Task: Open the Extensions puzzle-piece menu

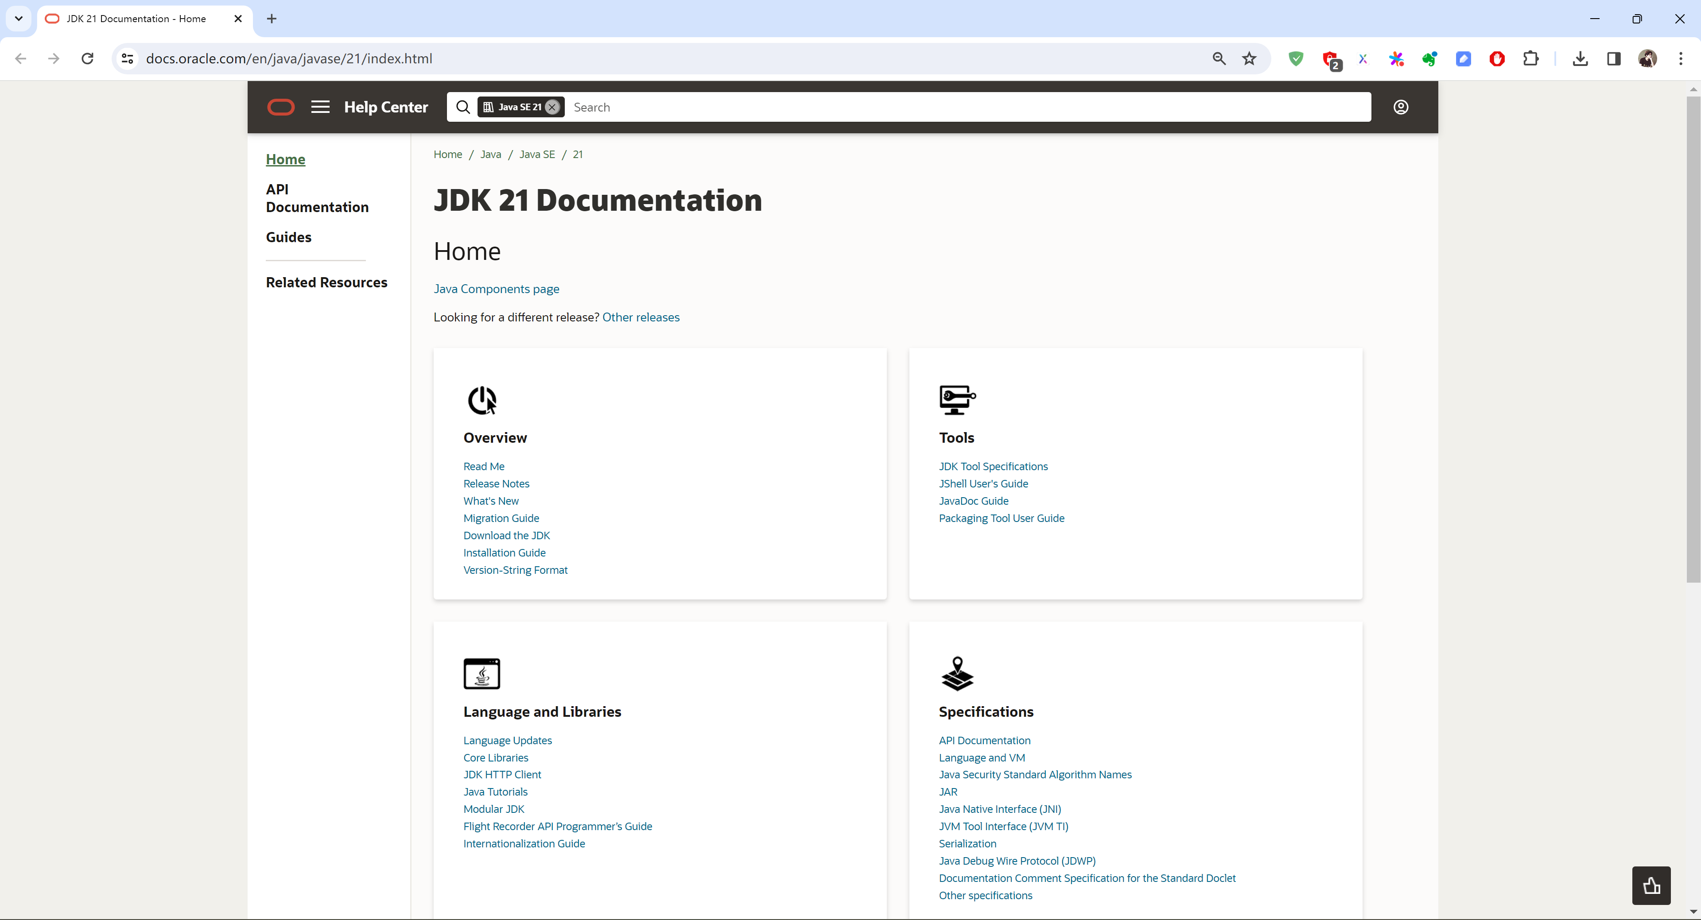Action: click(1530, 59)
